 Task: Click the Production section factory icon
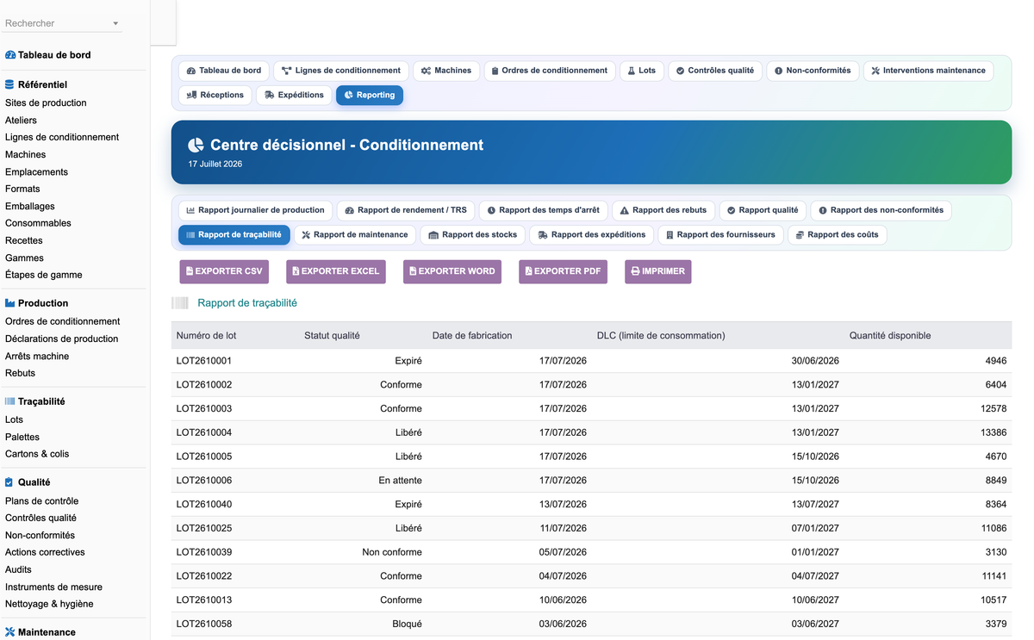click(10, 303)
